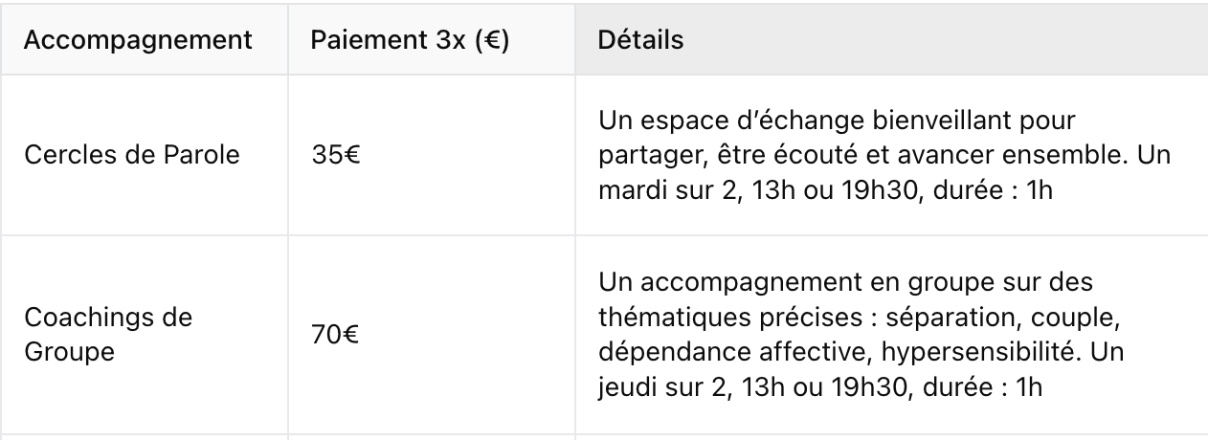This screenshot has height=440, width=1208.
Task: Click the Détails column header
Action: (639, 41)
